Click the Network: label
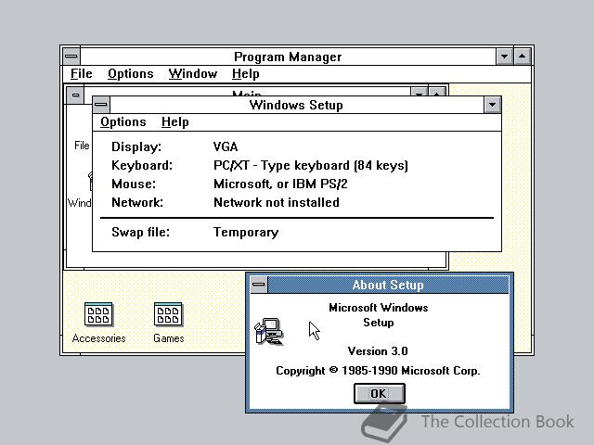This screenshot has height=445, width=594. [137, 202]
